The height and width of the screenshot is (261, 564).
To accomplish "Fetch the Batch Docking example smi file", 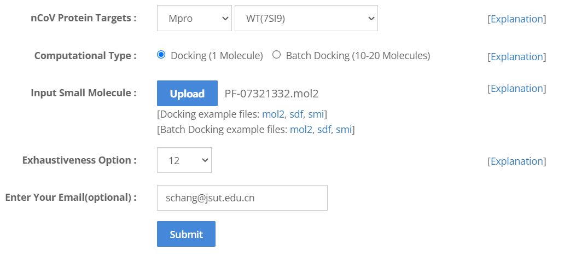I will click(344, 130).
